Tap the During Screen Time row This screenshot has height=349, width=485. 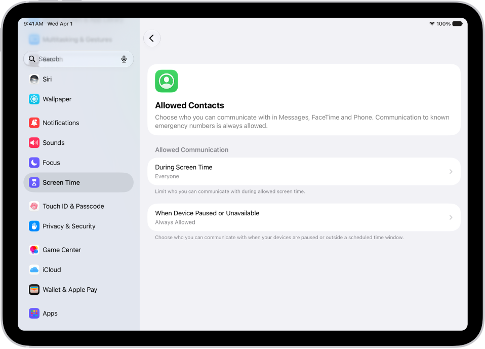[304, 171]
